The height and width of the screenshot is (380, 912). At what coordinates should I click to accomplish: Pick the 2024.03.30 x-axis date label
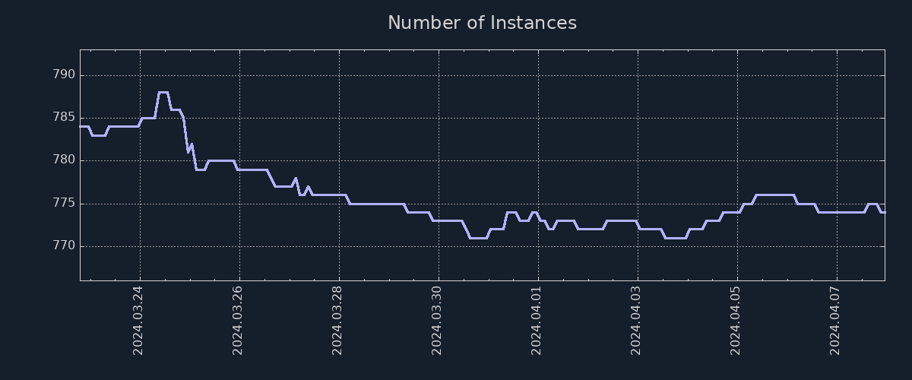click(437, 320)
